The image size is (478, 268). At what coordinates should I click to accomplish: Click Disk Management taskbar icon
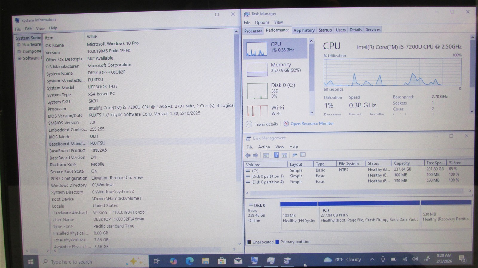(287, 261)
